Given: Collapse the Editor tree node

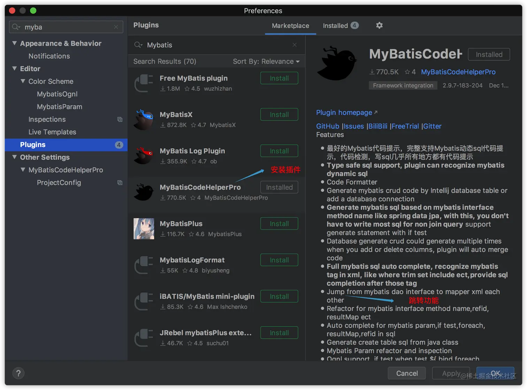Looking at the screenshot, I should tap(14, 69).
